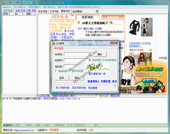Open the 开心商店(X) menu
The height and width of the screenshot is (134, 170).
(x=20, y=7)
